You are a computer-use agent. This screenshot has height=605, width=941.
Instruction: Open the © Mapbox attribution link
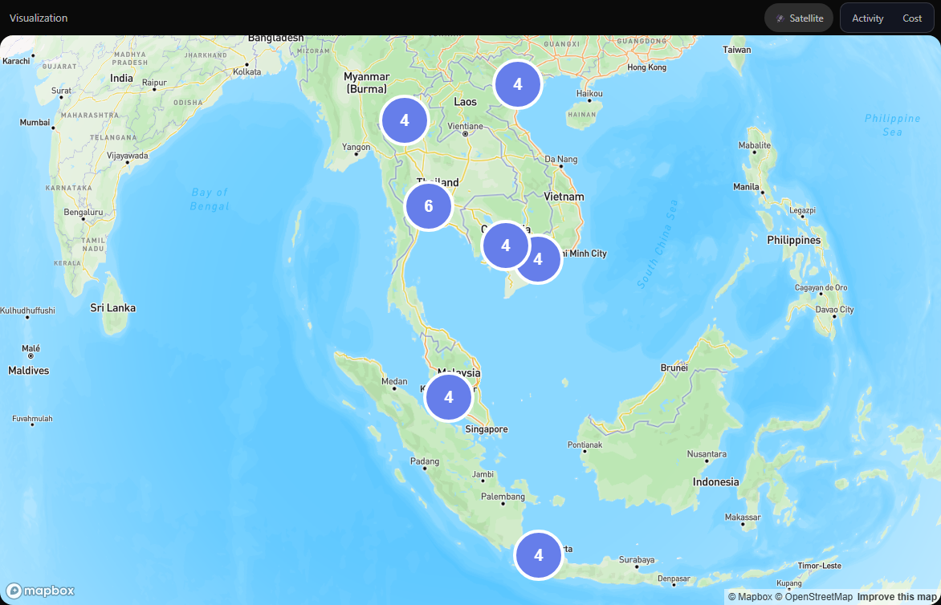pyautogui.click(x=750, y=597)
